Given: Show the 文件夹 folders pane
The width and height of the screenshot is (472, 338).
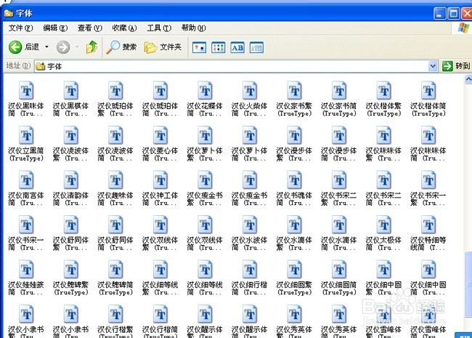Looking at the screenshot, I should [x=163, y=47].
